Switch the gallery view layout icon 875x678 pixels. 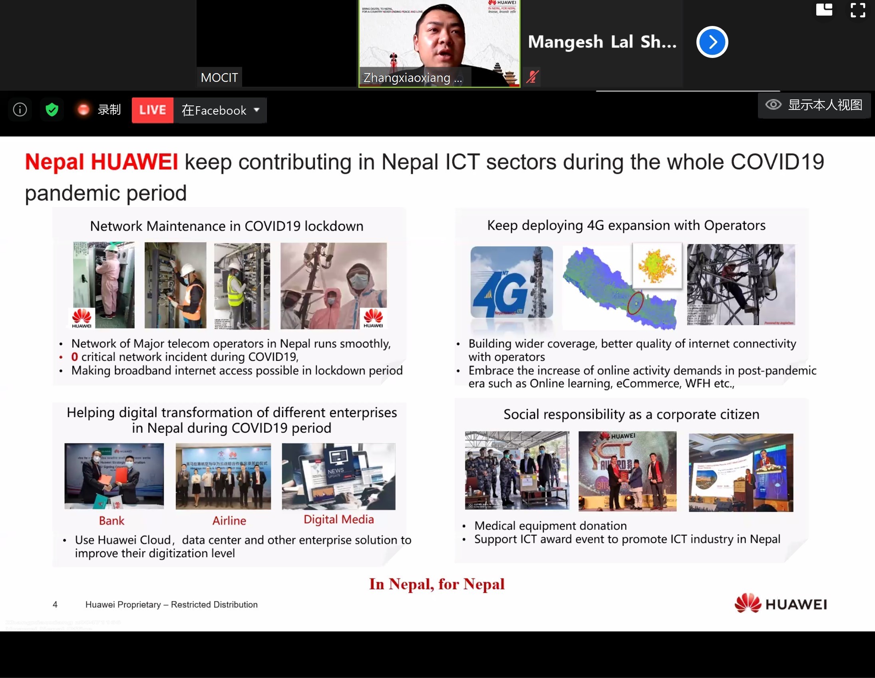click(x=824, y=10)
